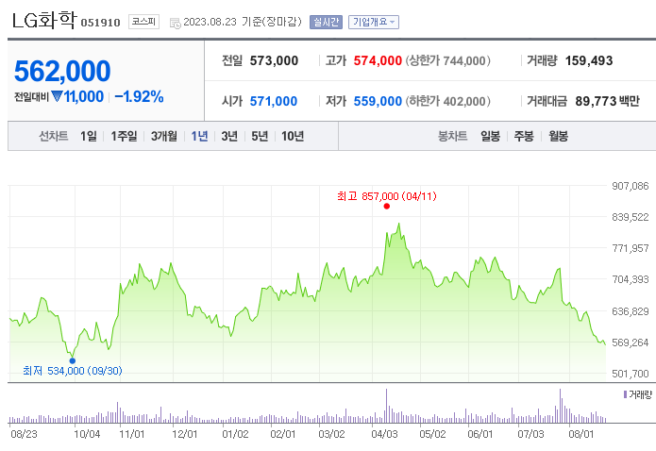This screenshot has width=656, height=451.
Task: Click the 최고 857,000 (04/11) label
Action: [387, 196]
